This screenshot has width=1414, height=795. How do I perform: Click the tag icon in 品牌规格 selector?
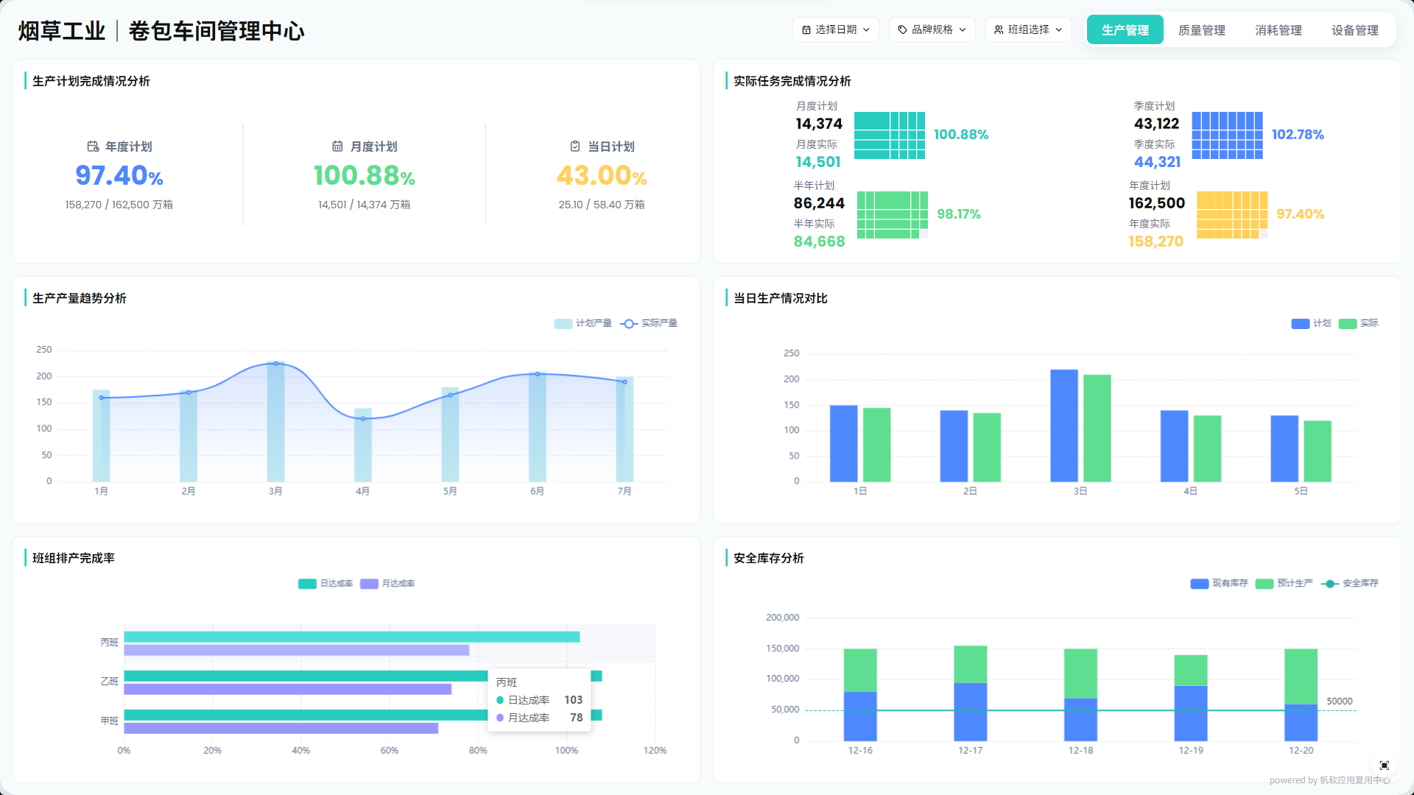[902, 30]
